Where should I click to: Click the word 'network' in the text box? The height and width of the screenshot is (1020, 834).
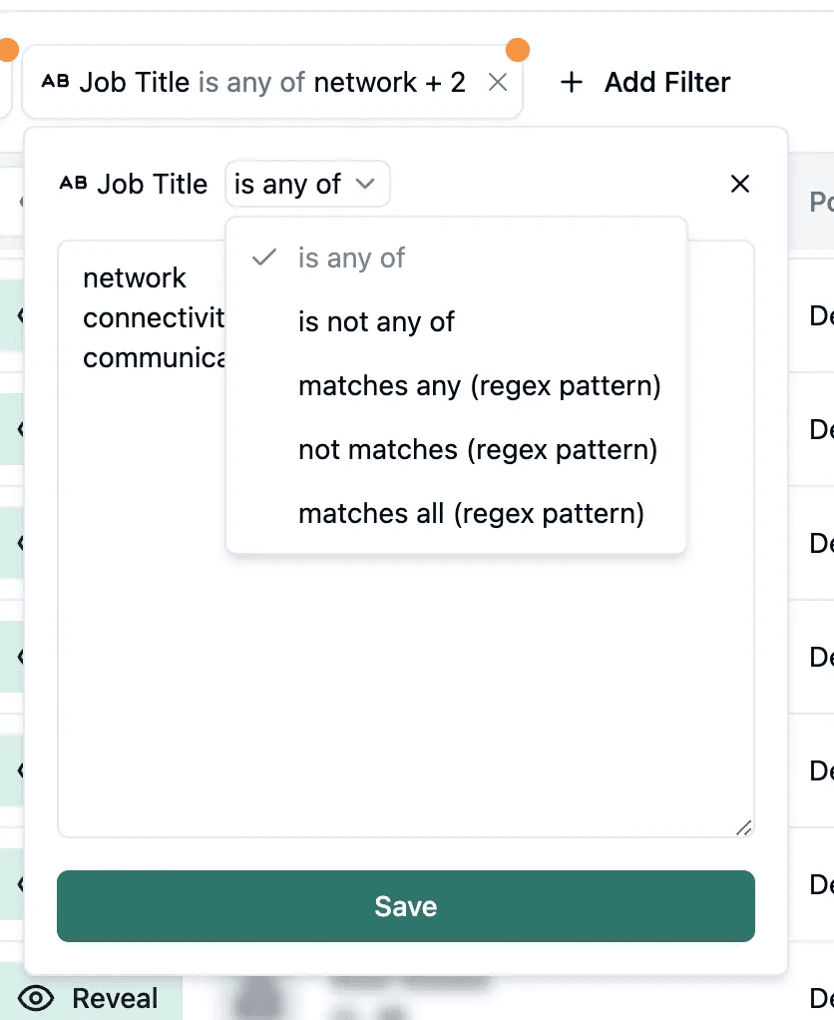[x=135, y=277]
